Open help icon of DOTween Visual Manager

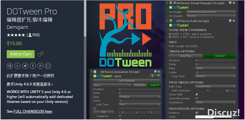coord(230,3)
